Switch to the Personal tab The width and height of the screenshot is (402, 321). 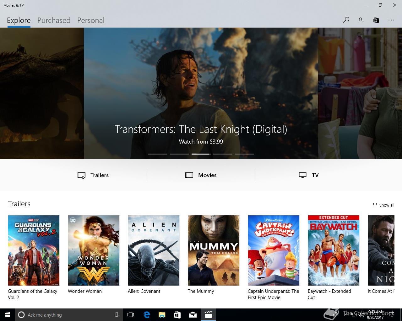point(91,20)
